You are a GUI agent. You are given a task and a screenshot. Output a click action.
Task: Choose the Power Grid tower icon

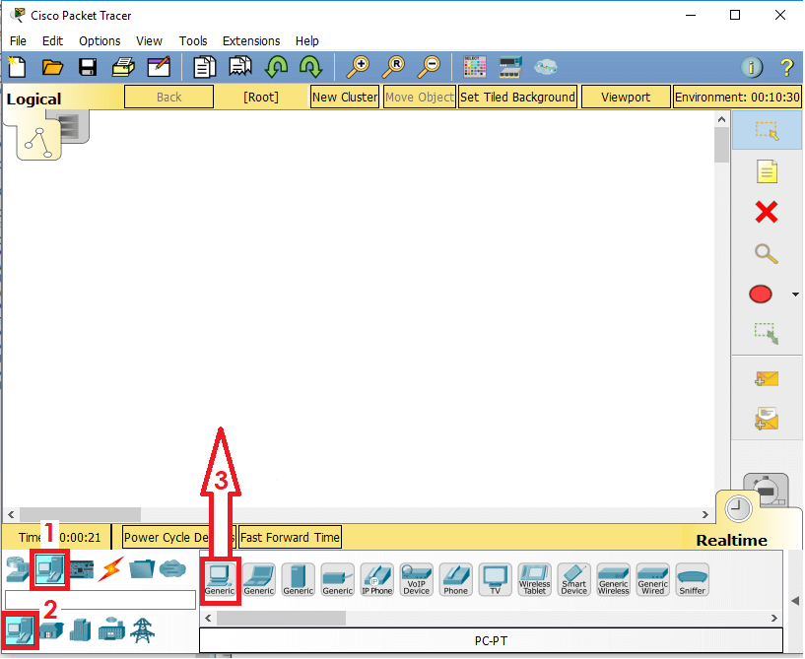coord(142,630)
